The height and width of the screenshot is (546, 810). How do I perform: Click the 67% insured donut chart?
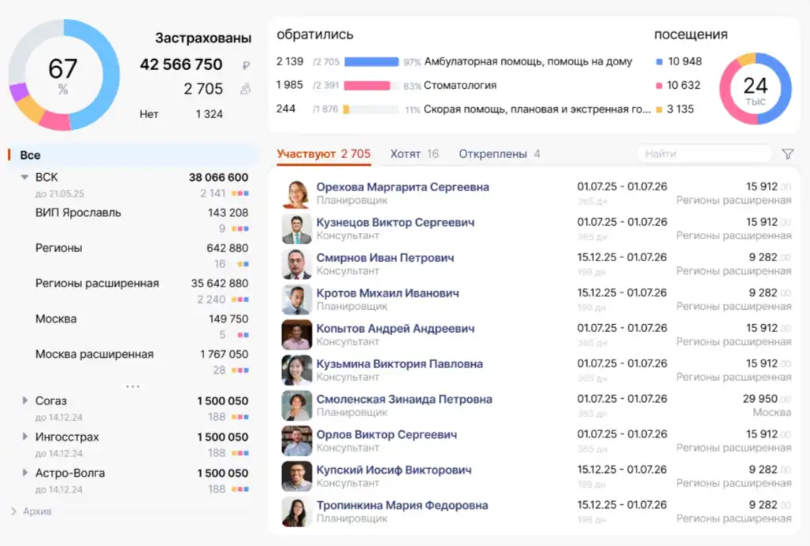pos(64,75)
